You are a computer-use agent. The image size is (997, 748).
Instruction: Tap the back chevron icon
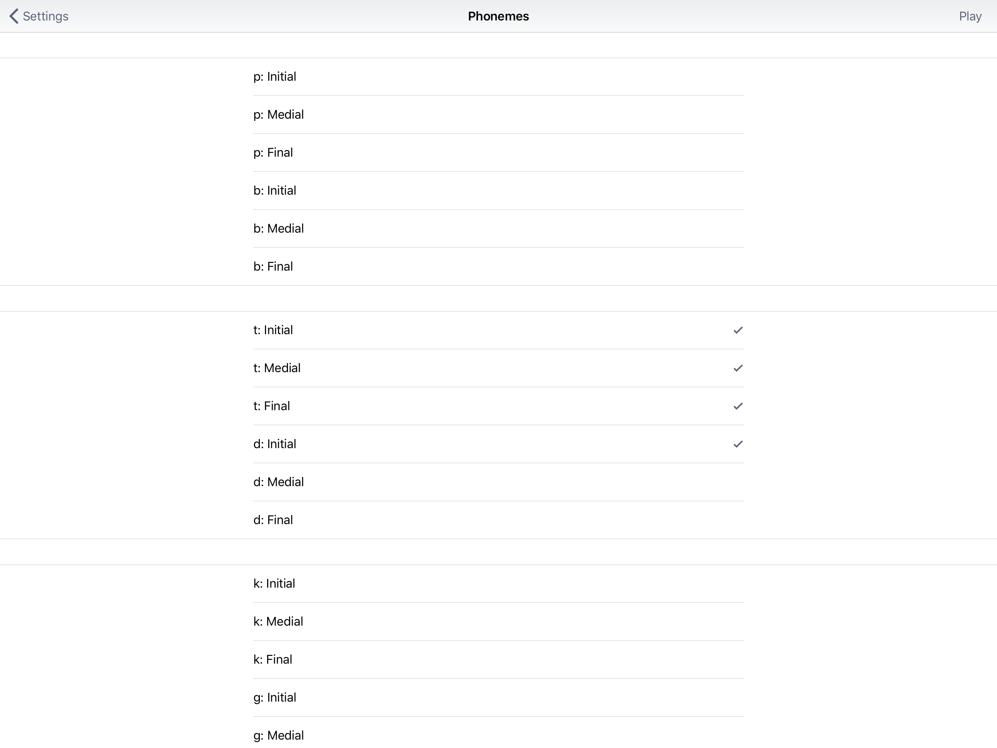(14, 16)
